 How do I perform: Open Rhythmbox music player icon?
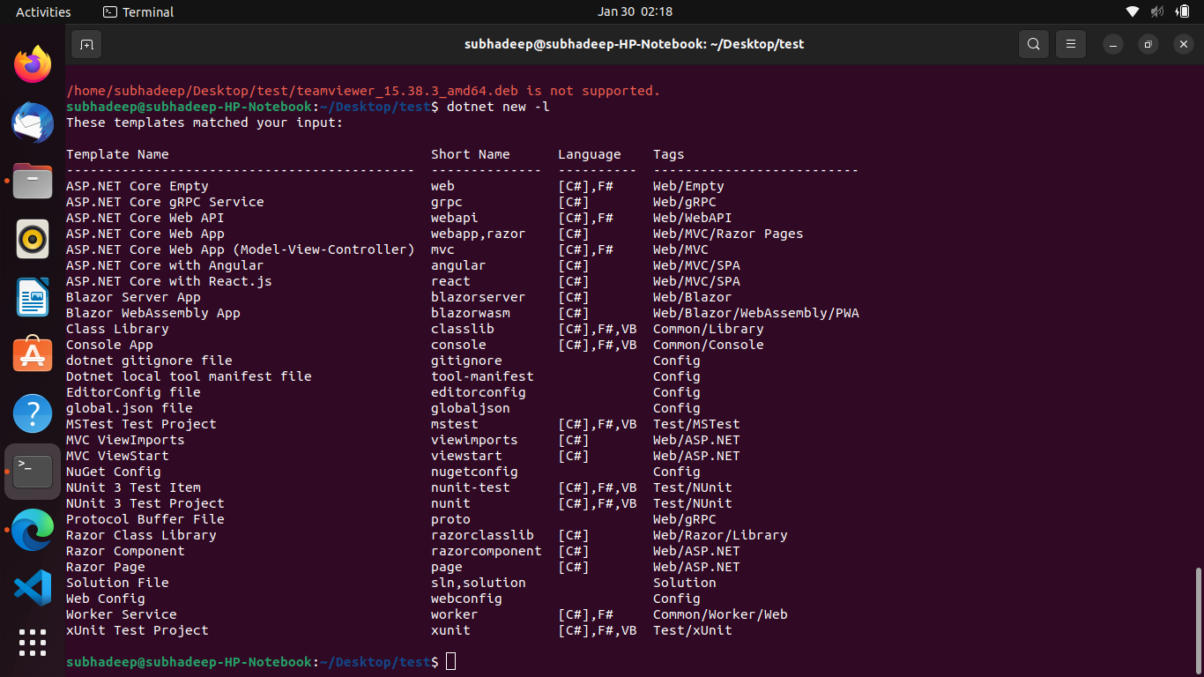point(33,239)
